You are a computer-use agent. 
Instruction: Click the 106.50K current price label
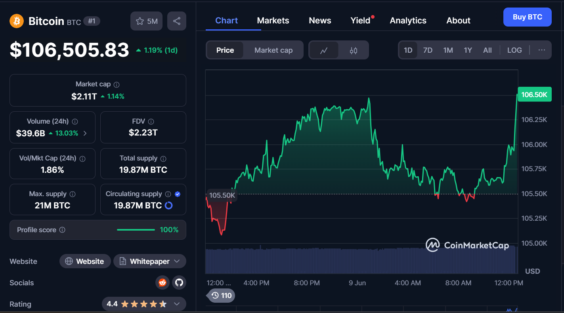(534, 95)
